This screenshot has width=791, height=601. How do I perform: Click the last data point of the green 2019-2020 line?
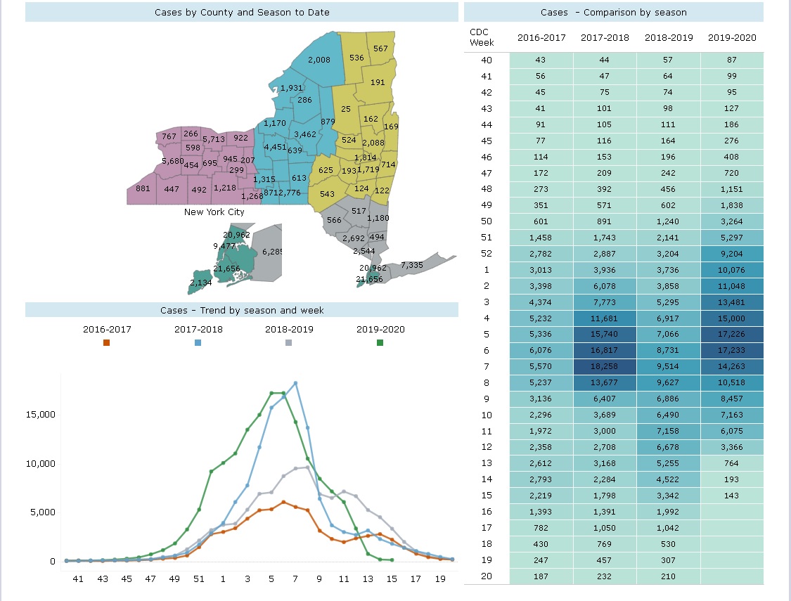392,560
